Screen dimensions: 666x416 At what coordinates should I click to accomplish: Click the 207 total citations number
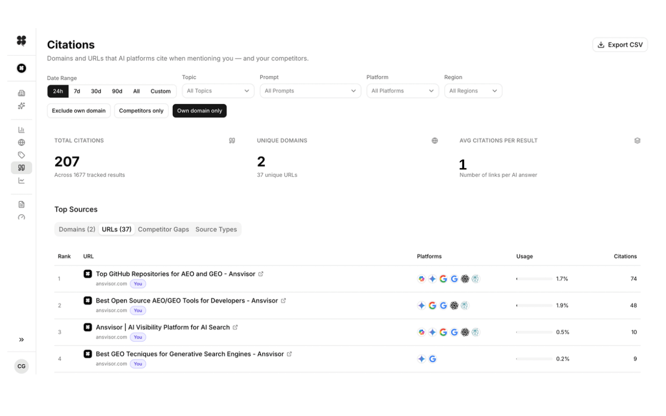[x=67, y=162]
